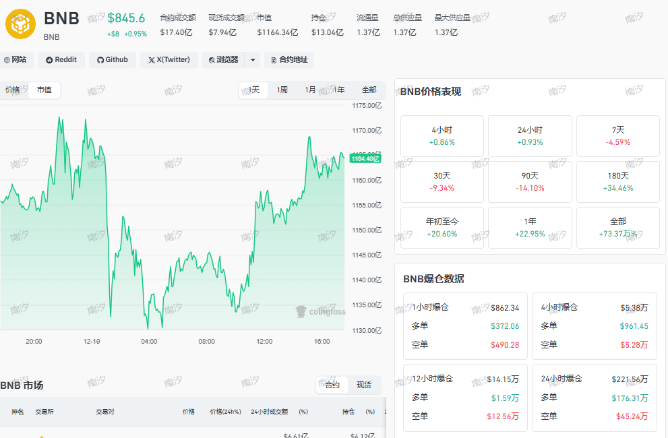Image resolution: width=668 pixels, height=438 pixels.
Task: Open the 浏览器 block explorer button
Action: (x=223, y=60)
